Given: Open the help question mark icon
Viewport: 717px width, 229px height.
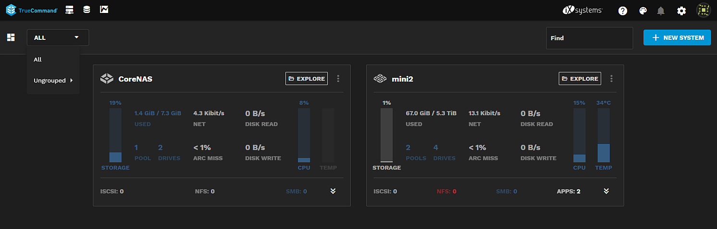Looking at the screenshot, I should (623, 11).
